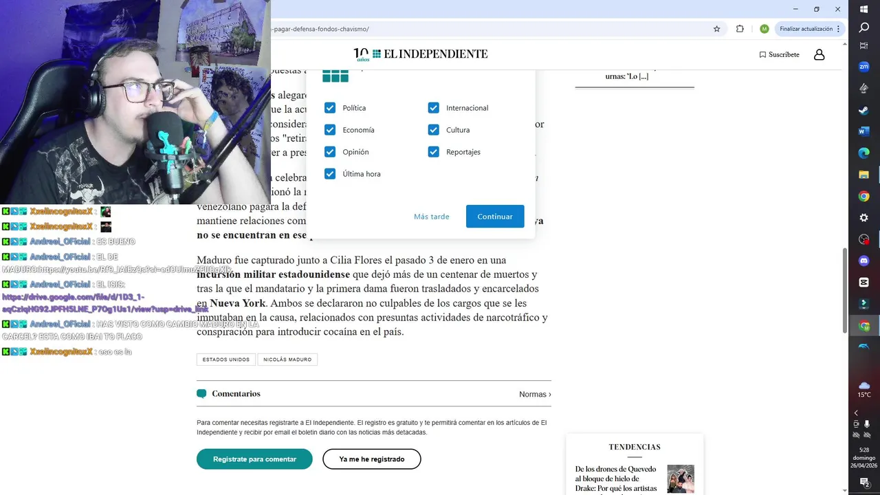Bookmark this page with the star icon

click(x=716, y=29)
